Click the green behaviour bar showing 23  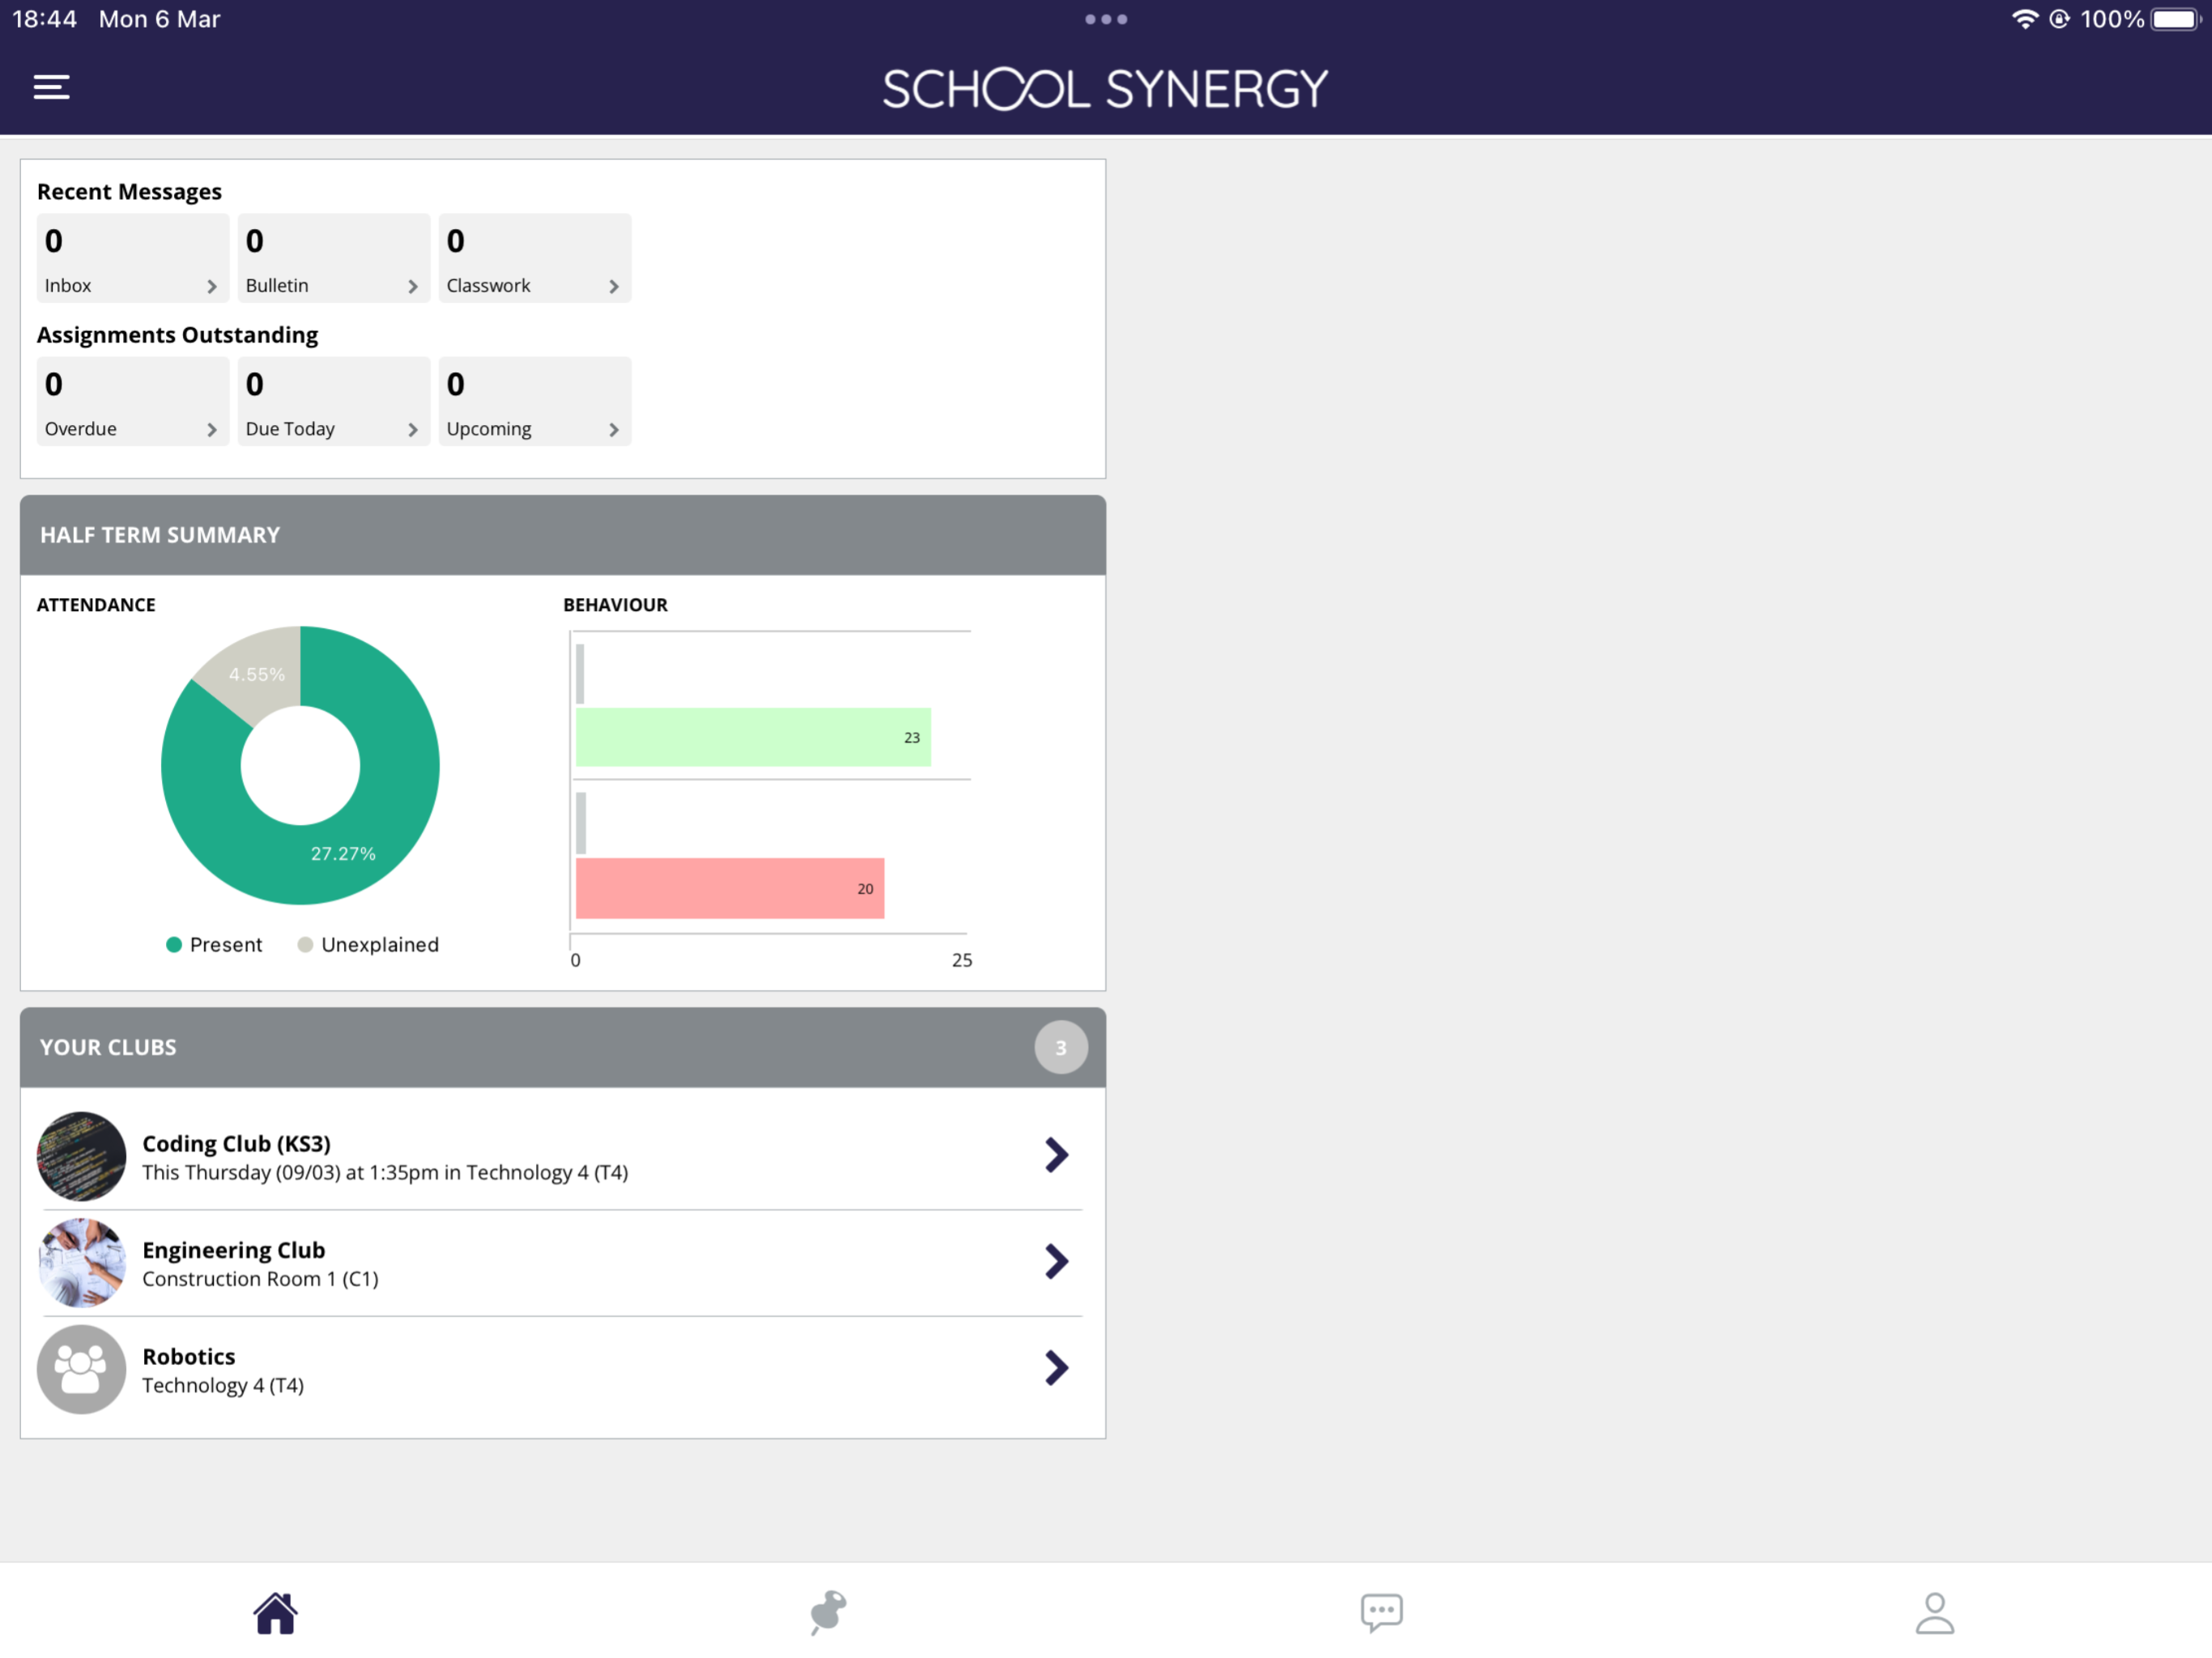tap(752, 737)
